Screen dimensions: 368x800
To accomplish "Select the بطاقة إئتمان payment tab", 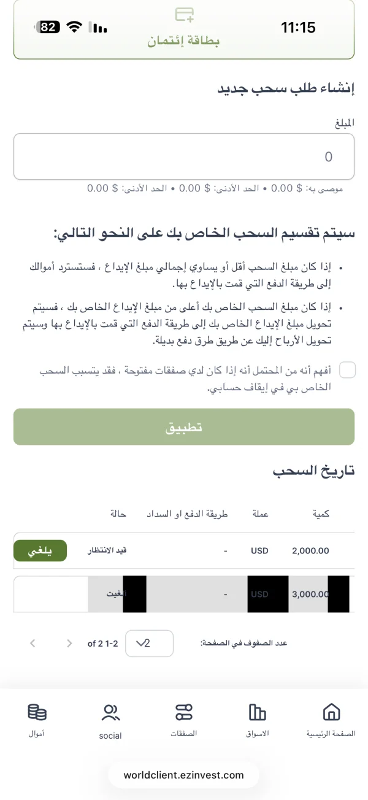I will point(184,41).
